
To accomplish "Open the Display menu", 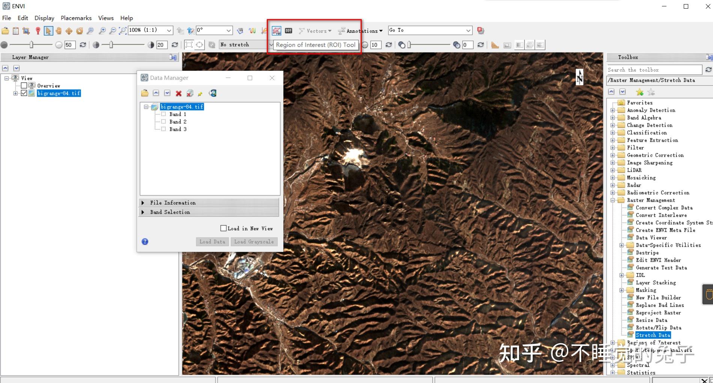I will click(44, 18).
